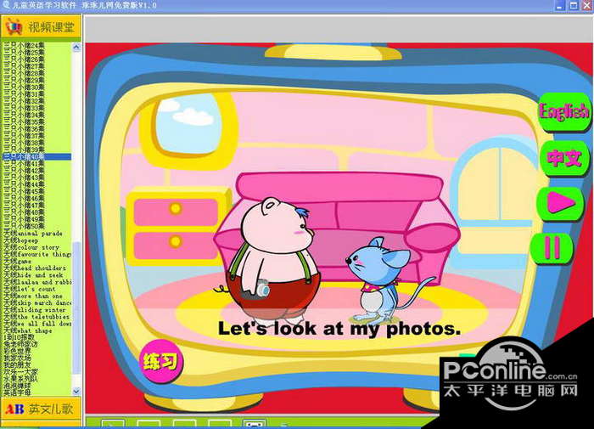Open the 'colour story' lesson
Screen dimensions: 594x429
[x=31, y=247]
